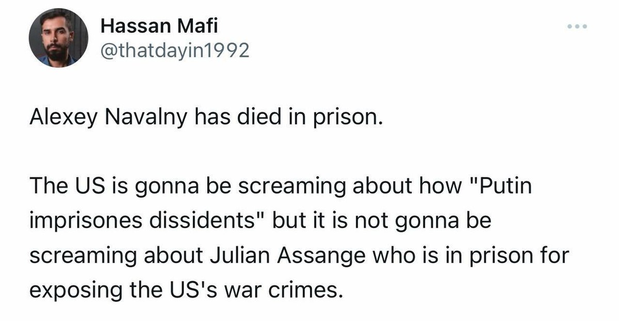Click the word "Putin" in the quote
The width and height of the screenshot is (619, 321).
coord(502,187)
